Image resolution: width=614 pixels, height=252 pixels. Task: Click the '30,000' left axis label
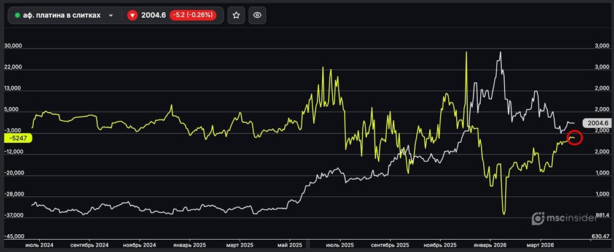13,46
